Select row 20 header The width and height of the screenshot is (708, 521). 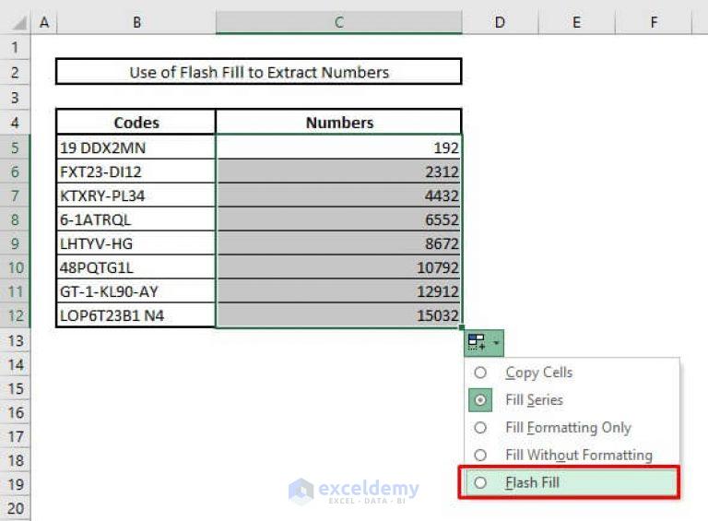(x=15, y=508)
